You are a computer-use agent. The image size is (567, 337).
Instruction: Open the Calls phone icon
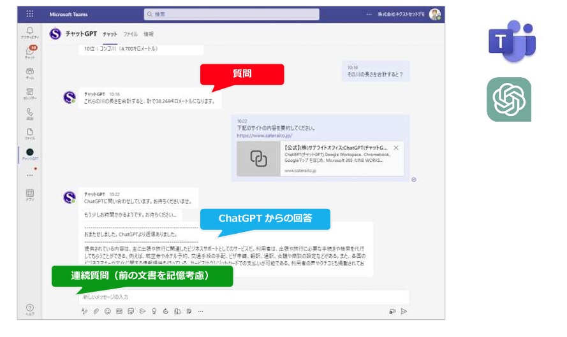click(29, 113)
